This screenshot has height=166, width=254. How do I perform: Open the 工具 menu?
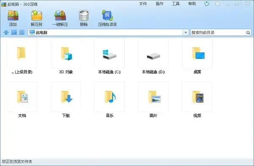(x=176, y=4)
